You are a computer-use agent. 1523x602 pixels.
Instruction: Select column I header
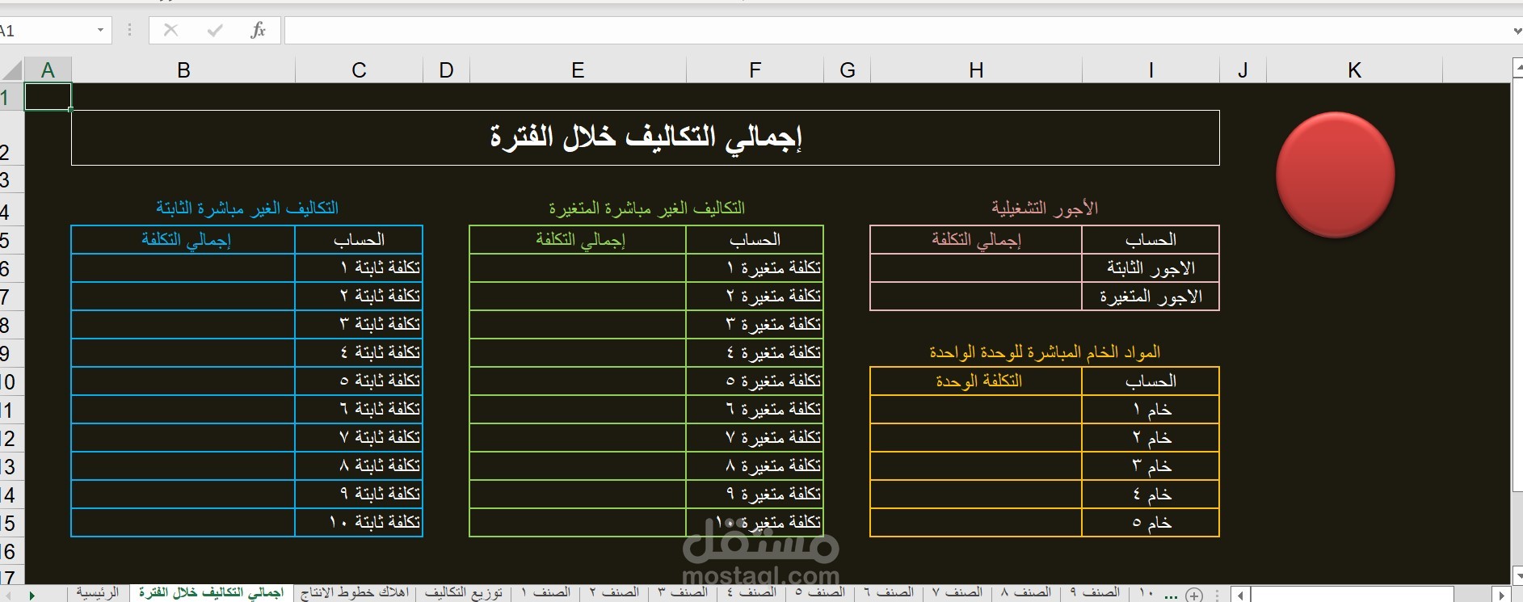[1151, 70]
